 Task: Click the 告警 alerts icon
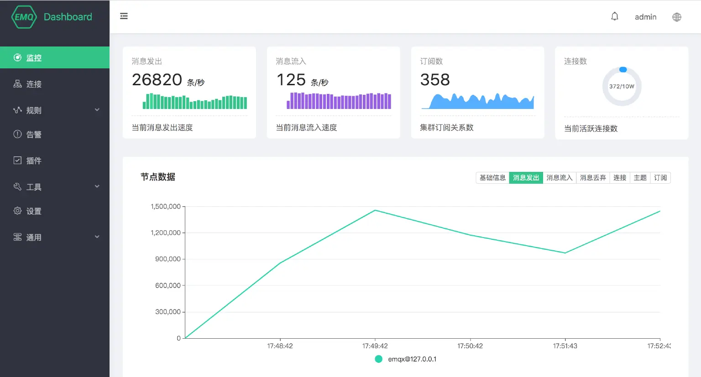click(17, 134)
